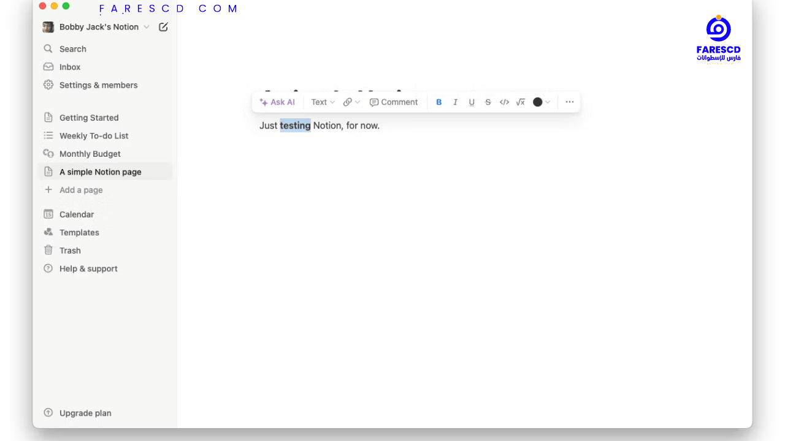Viewport: 785px width, 441px height.
Task: Toggle bold formatting
Action: click(x=438, y=102)
